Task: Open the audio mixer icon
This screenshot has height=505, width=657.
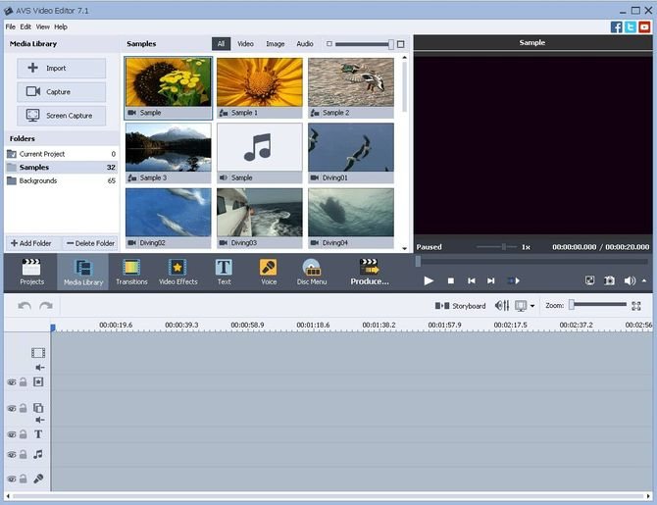Action: (501, 306)
